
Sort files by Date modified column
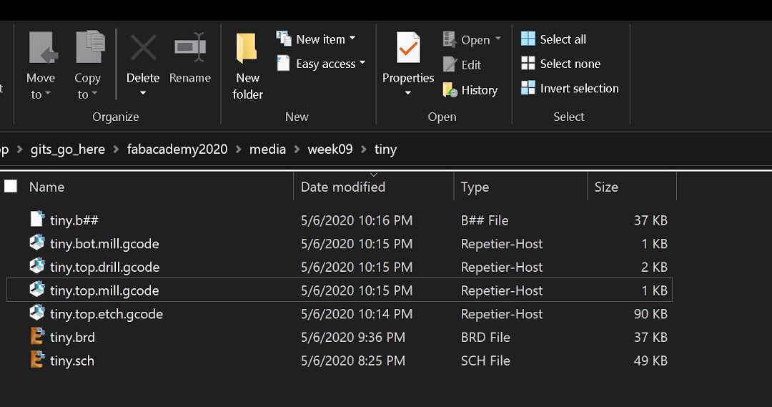[343, 187]
